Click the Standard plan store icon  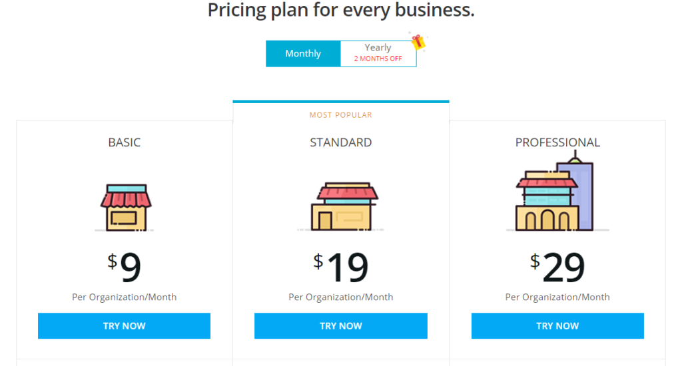click(x=341, y=207)
